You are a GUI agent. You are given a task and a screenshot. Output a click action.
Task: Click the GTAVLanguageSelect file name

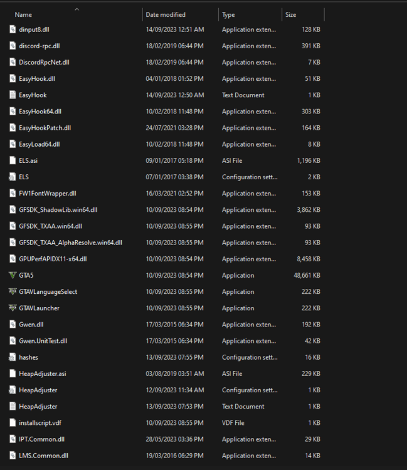(48, 291)
